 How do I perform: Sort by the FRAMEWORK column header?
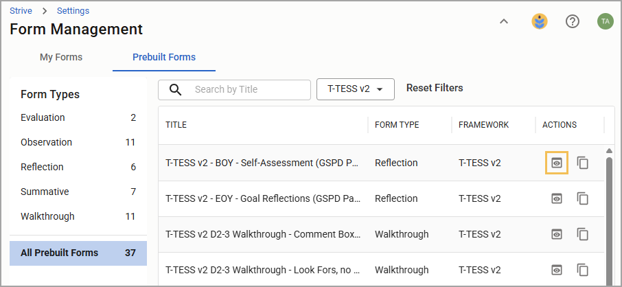(483, 125)
